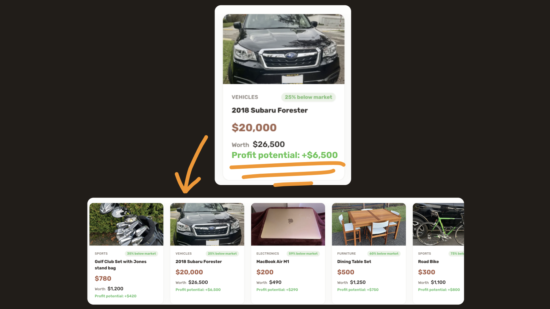The width and height of the screenshot is (550, 309).
Task: Click the Subaru Forester photo in the featured card
Action: (282, 49)
